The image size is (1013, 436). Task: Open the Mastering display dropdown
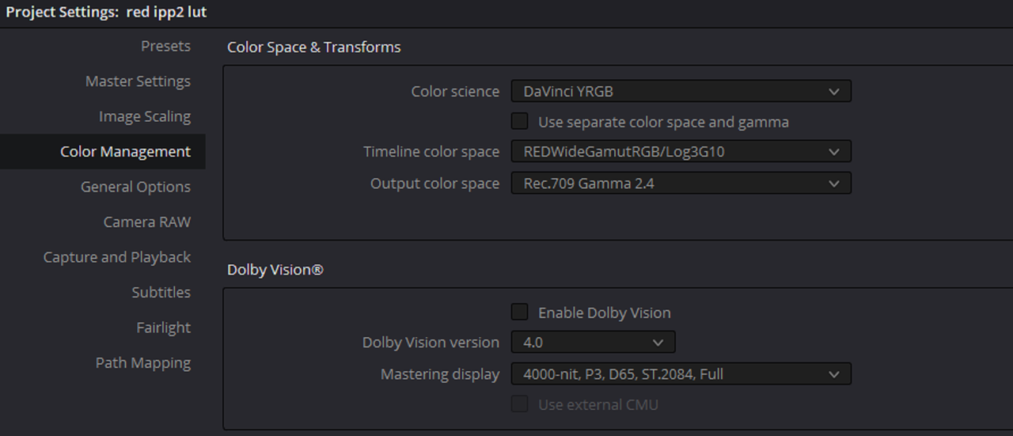680,373
